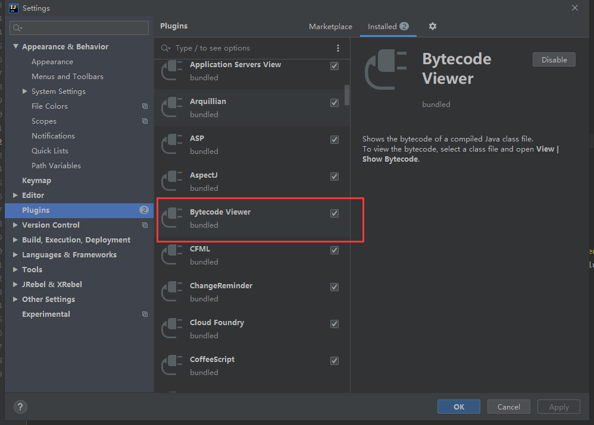
Task: Select the ChangeReminder plugin row
Action: [x=252, y=292]
